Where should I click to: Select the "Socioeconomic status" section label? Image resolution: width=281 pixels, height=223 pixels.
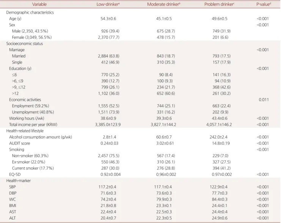[25, 44]
